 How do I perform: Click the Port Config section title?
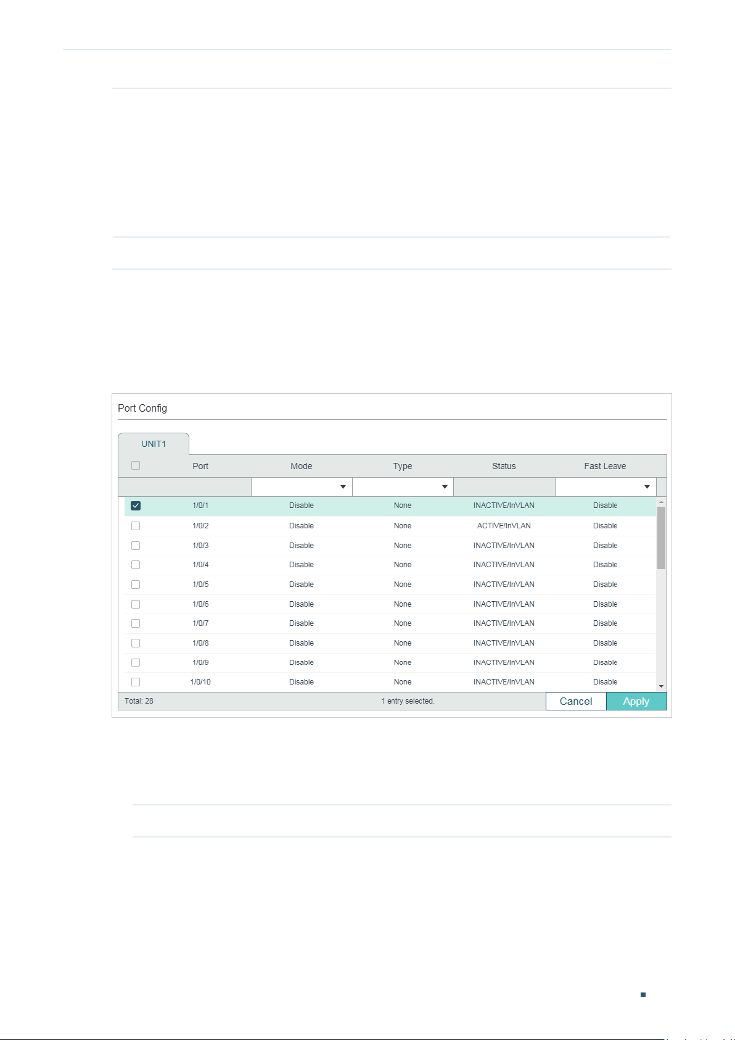pos(142,408)
